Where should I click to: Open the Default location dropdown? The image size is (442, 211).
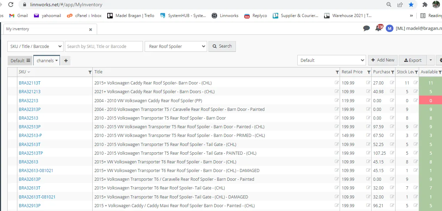click(332, 60)
